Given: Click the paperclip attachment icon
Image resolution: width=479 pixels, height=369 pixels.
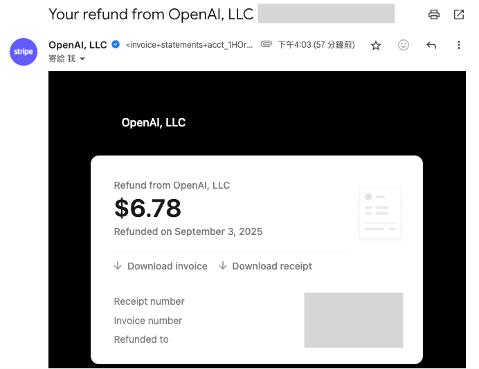Looking at the screenshot, I should [266, 45].
